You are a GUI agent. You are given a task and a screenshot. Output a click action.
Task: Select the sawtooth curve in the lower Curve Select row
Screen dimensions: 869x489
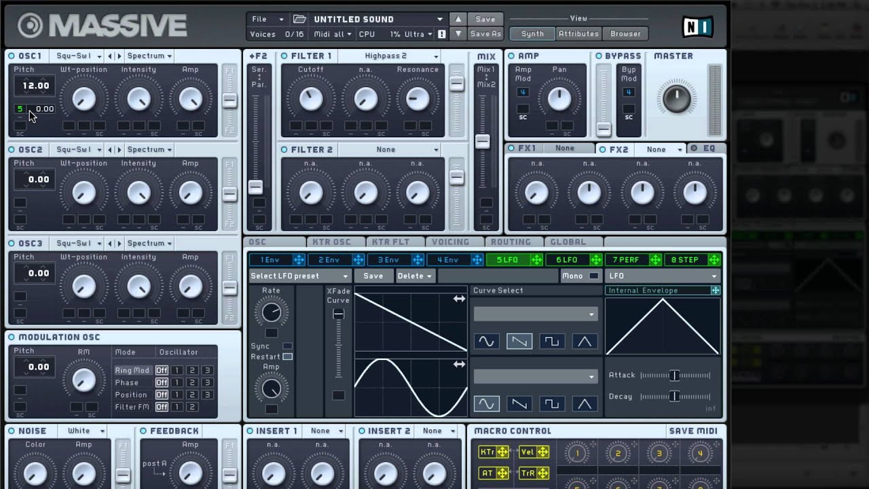point(519,404)
